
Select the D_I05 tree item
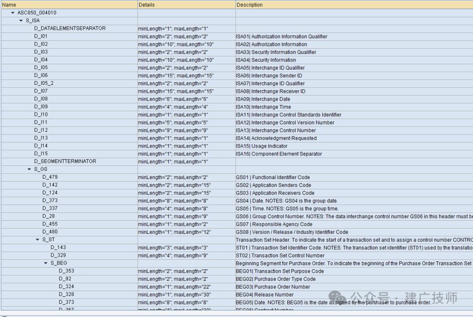pos(41,67)
